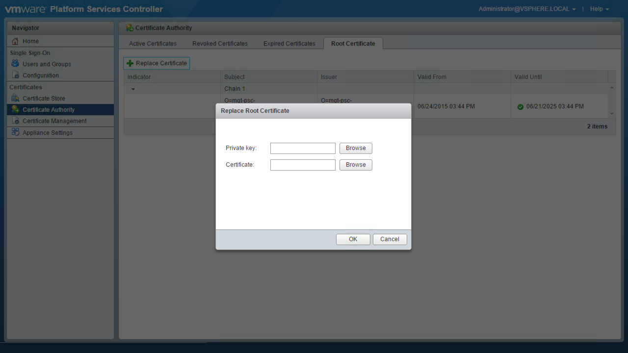Click the Users and Groups icon
This screenshot has height=353, width=628.
pyautogui.click(x=15, y=64)
